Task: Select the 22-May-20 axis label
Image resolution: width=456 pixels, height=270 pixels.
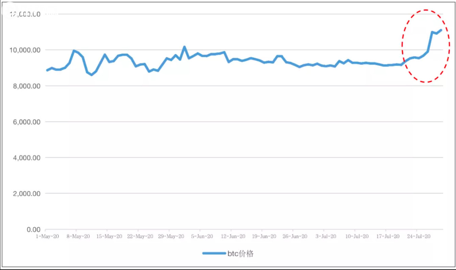Action: pos(140,236)
